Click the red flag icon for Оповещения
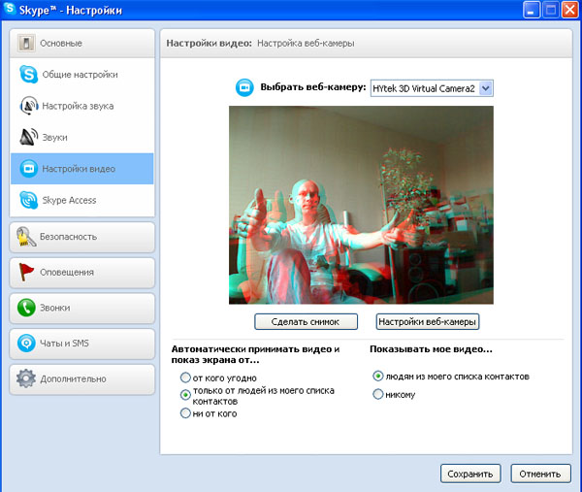 (x=26, y=272)
